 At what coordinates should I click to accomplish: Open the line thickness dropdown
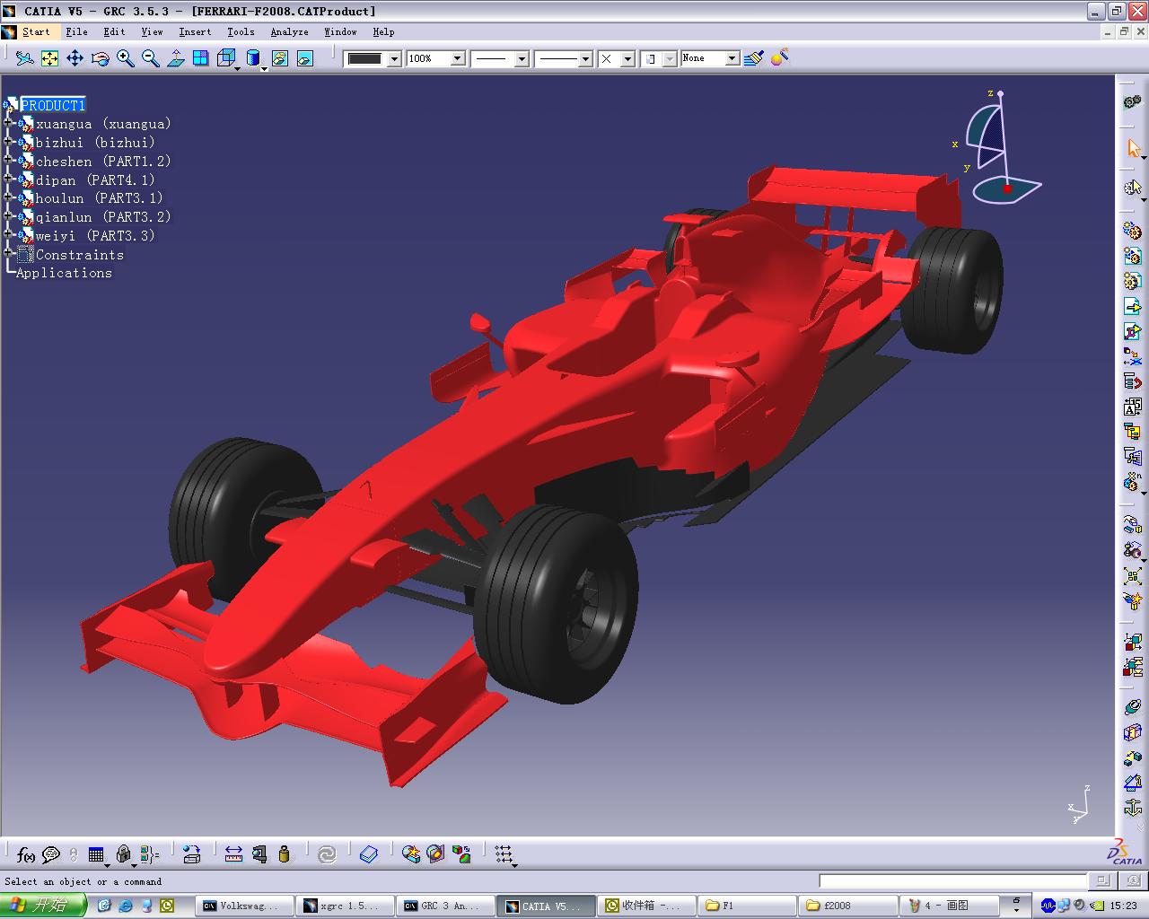click(522, 58)
